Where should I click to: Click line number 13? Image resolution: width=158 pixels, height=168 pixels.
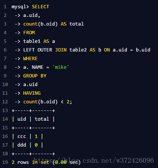click(5, 110)
